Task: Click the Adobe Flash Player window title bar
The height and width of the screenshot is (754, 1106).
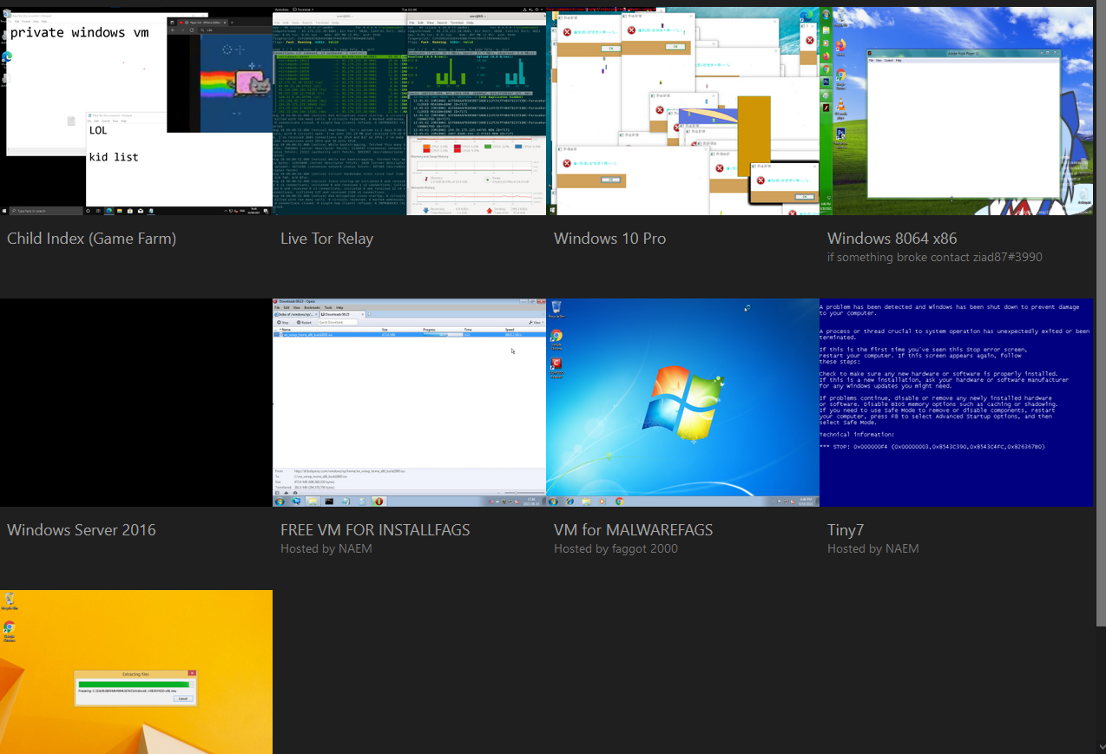Action: pos(964,54)
